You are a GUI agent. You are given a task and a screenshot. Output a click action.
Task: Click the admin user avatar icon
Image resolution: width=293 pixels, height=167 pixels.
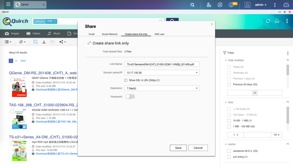pos(248,5)
